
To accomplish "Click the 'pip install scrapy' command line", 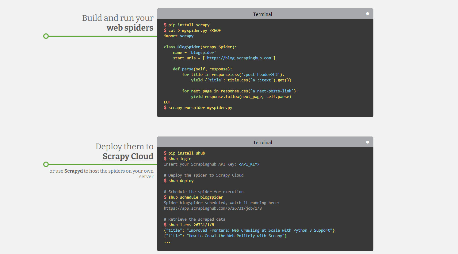I will point(189,25).
